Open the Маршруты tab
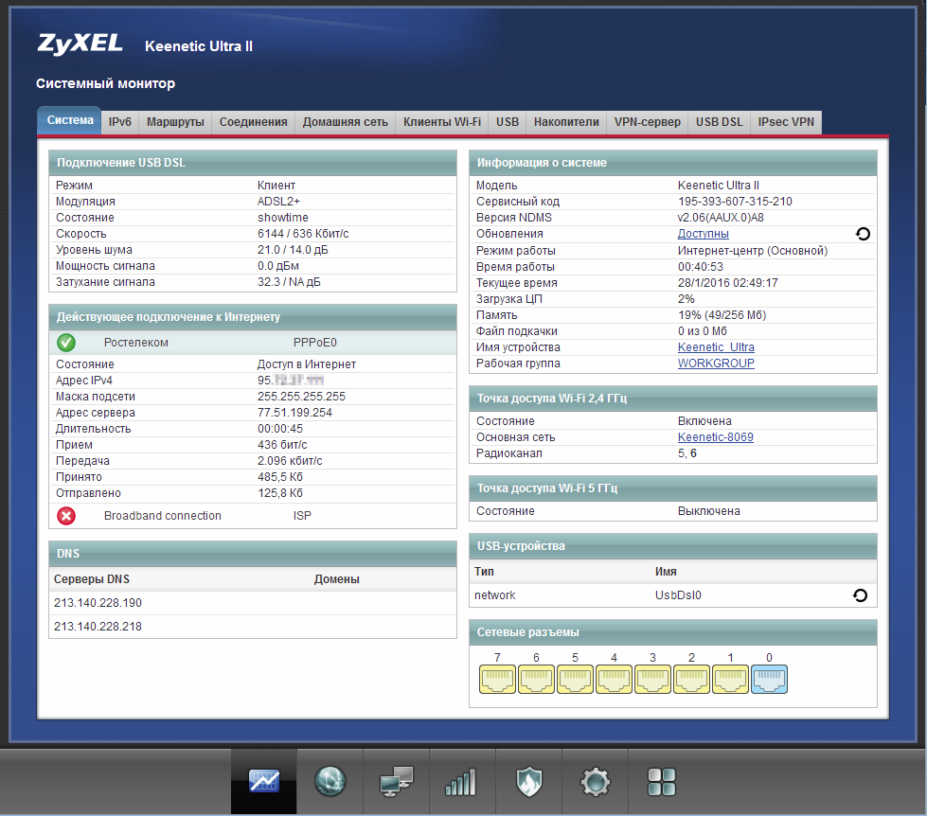Viewport: 927px width, 816px height. click(175, 122)
